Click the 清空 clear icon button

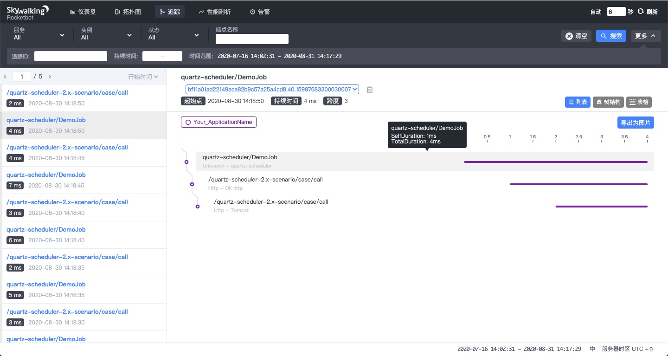pos(576,35)
